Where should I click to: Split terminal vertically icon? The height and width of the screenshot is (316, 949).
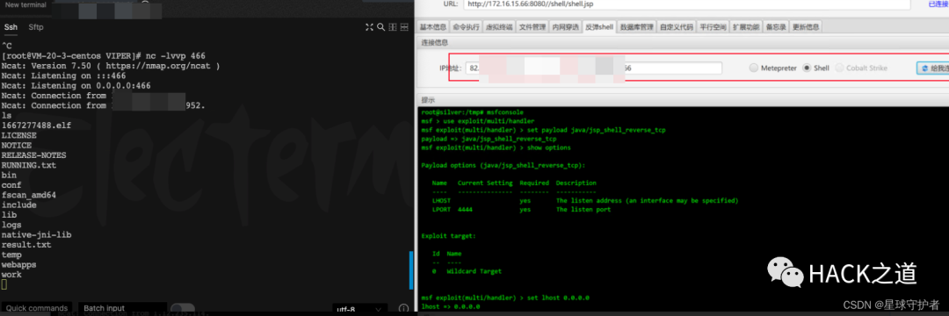(392, 27)
